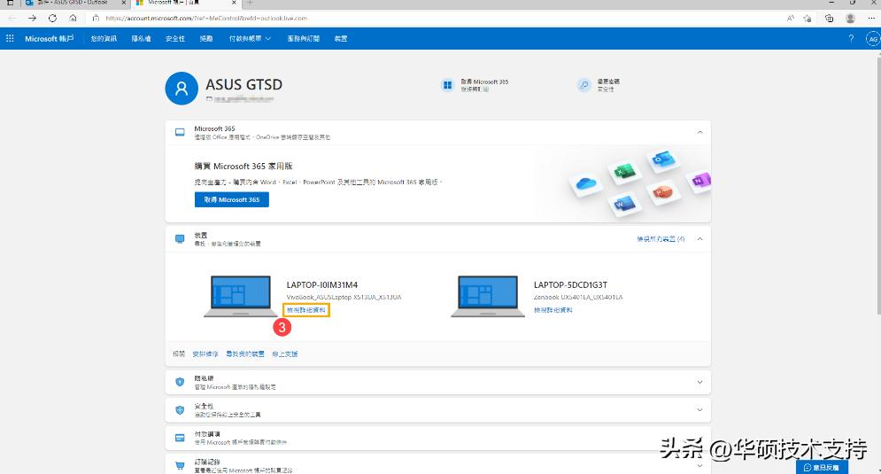
Task: Click the read aloud icon in address bar
Action: click(791, 18)
